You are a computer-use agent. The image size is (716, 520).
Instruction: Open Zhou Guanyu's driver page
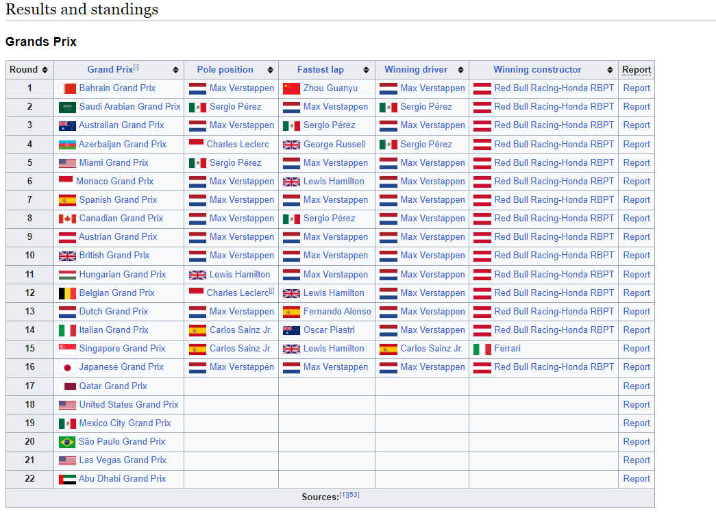tap(331, 88)
